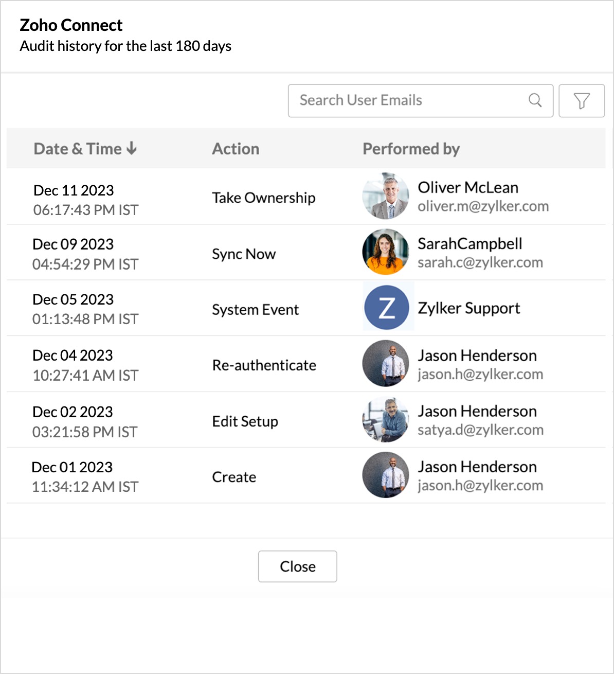
Task: Click the satya.d@zylker.com email
Action: click(x=480, y=430)
